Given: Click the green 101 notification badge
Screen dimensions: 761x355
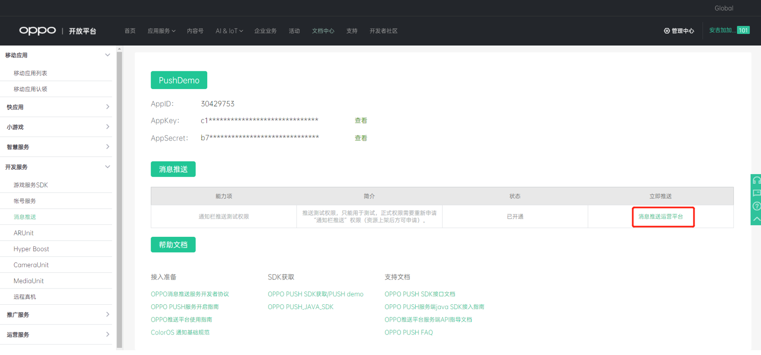Looking at the screenshot, I should [x=743, y=30].
